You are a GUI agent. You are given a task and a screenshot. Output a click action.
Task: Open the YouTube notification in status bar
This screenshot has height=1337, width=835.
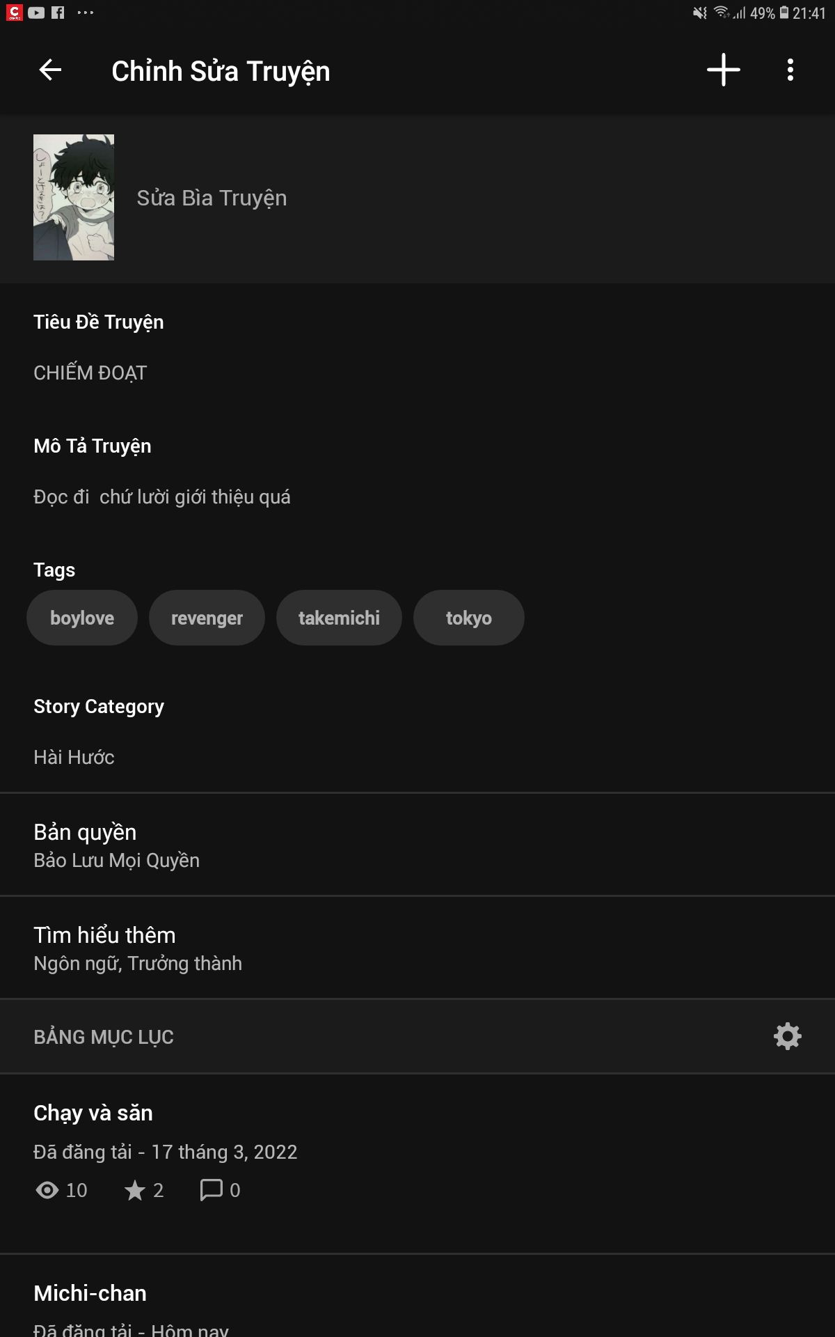[x=36, y=12]
